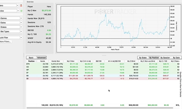Click the total $58,292.00 blind cell
Screen dimensions: 182x109
pyautogui.click(x=133, y=105)
